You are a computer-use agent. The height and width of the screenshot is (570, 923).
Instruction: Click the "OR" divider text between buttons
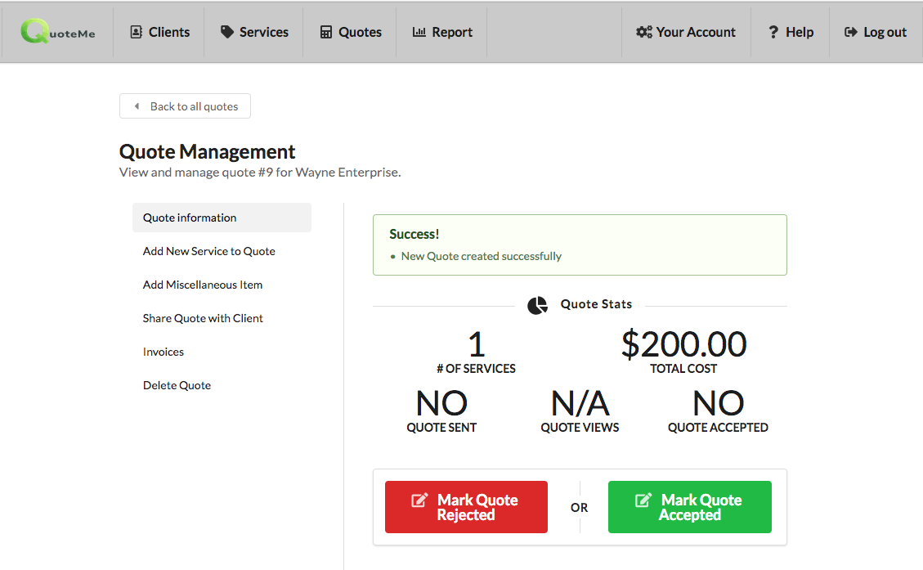pyautogui.click(x=580, y=508)
